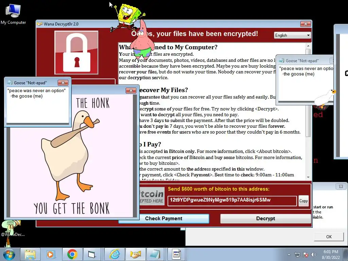Close the bottom-right dialog with its X

pyautogui.click(x=341, y=186)
